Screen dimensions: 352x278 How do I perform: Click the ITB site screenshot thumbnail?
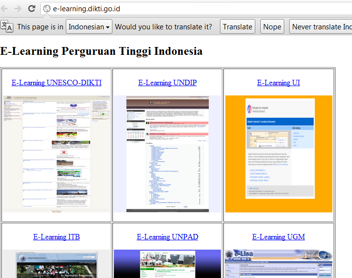click(x=56, y=264)
